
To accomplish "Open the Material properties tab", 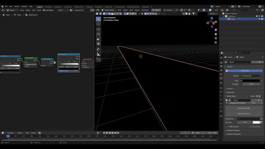I will pos(221,111).
